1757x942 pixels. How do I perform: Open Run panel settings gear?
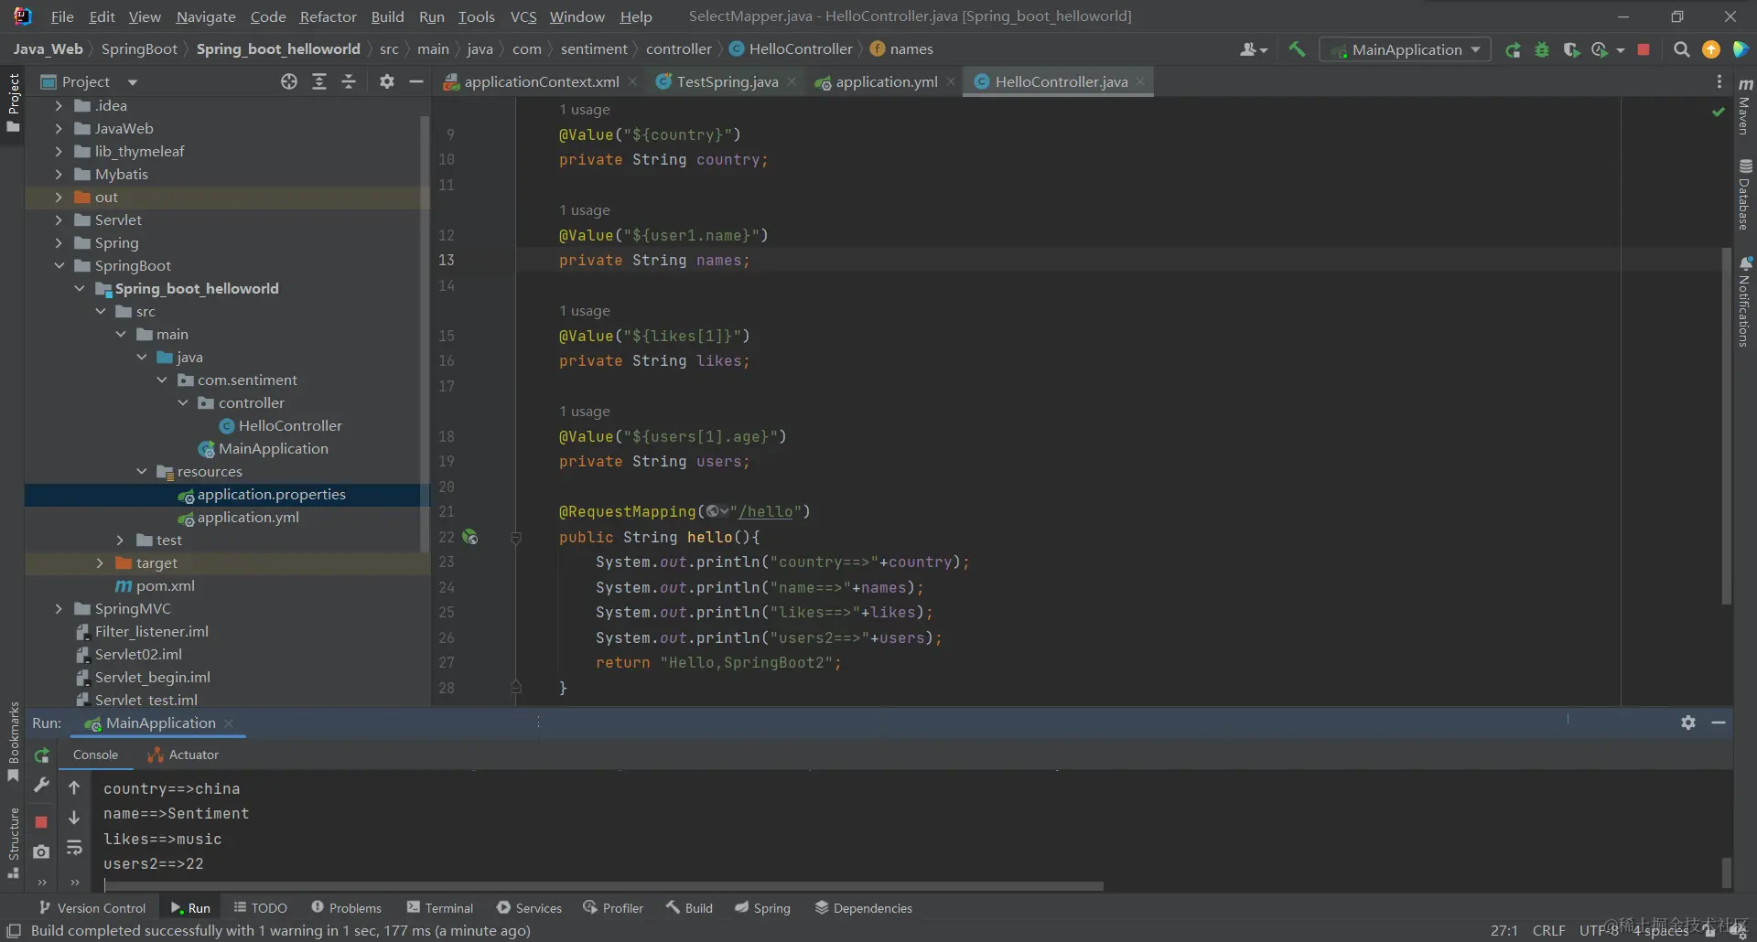pyautogui.click(x=1688, y=723)
